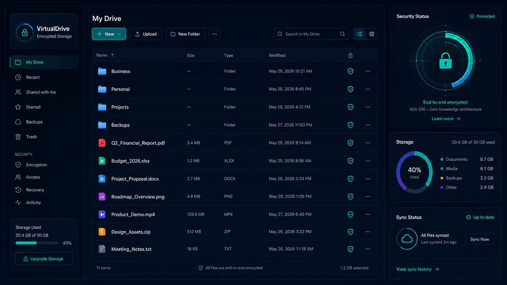The height and width of the screenshot is (285, 507).
Task: Open row menu for Personal folder
Action: click(x=368, y=89)
